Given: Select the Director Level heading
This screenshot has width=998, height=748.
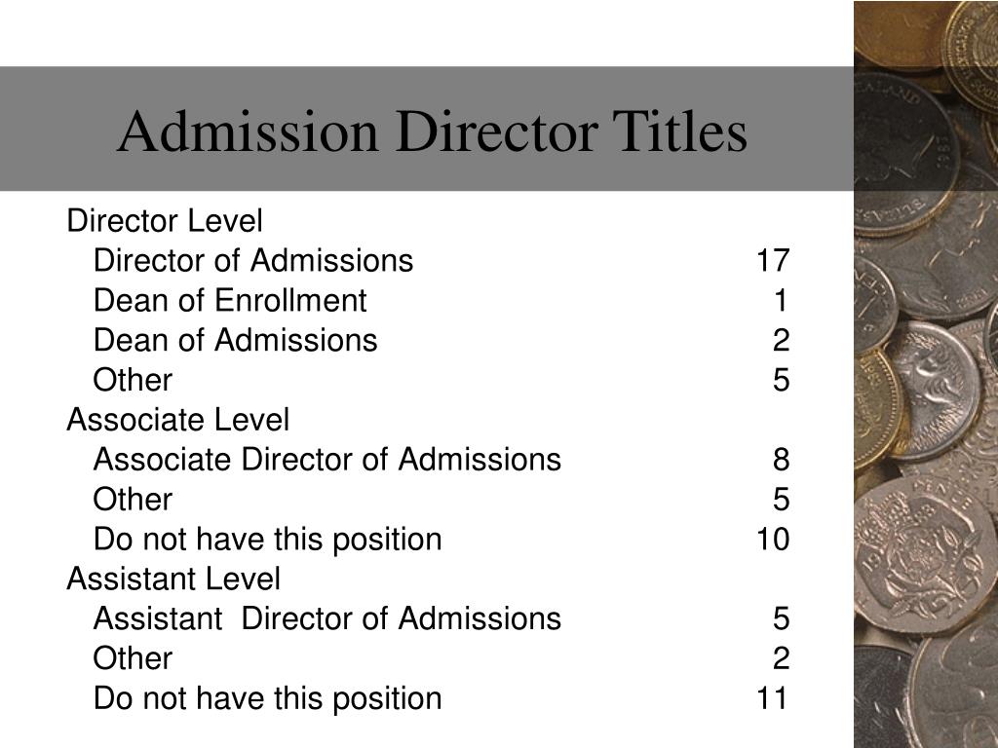Looking at the screenshot, I should point(164,221).
